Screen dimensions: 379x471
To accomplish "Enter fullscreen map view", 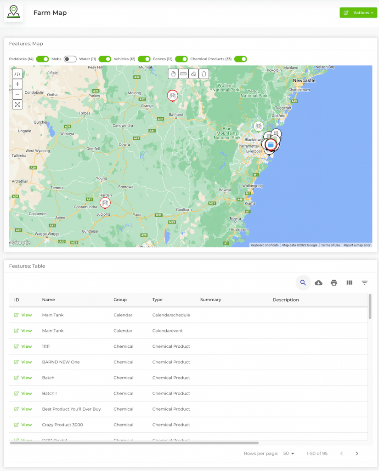I will point(17,104).
